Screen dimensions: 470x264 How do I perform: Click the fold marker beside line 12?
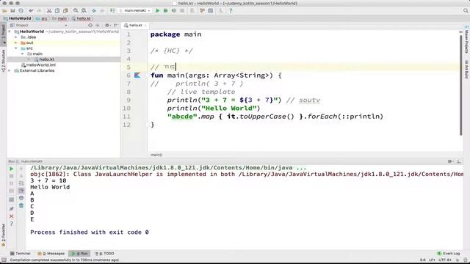148,125
